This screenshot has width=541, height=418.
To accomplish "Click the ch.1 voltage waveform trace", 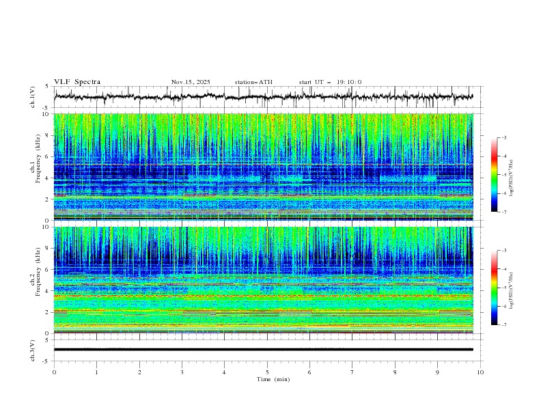I will [x=263, y=97].
